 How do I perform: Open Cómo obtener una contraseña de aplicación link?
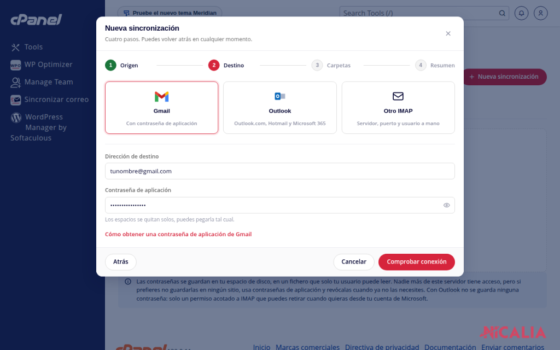coord(178,234)
